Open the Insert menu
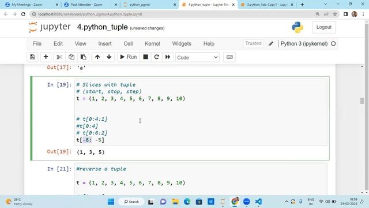 [105, 44]
